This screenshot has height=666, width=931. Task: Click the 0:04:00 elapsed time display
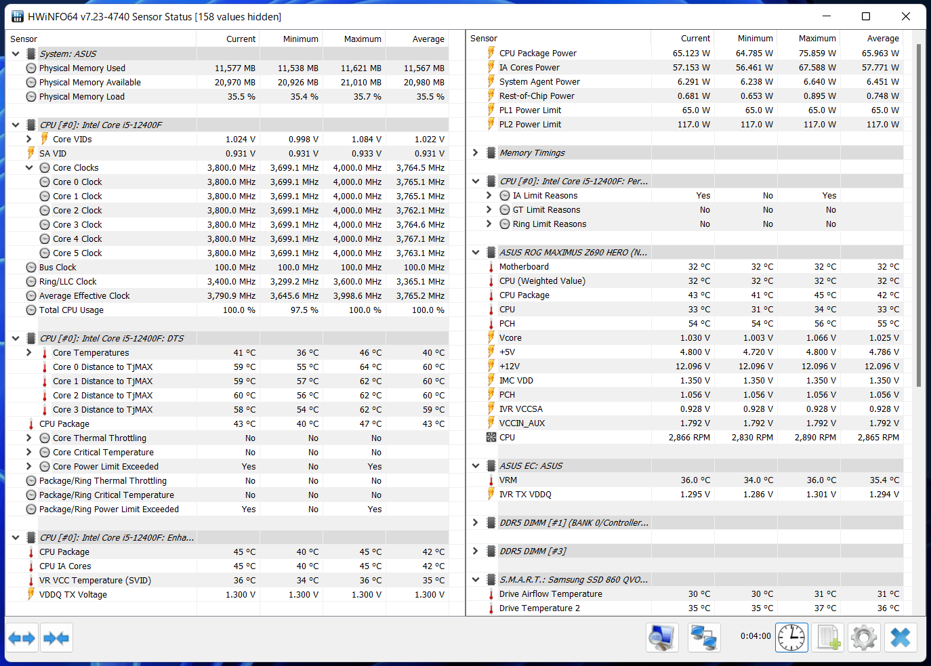click(x=756, y=636)
